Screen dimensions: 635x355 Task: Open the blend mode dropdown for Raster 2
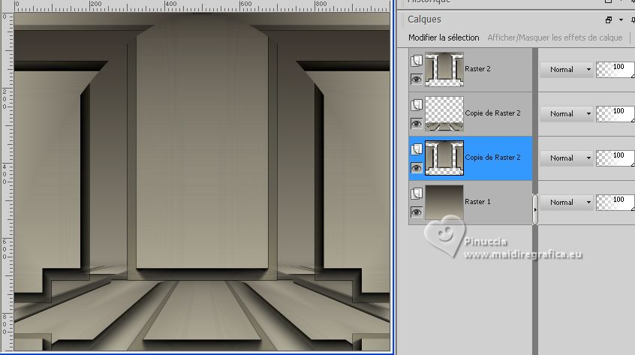(566, 70)
